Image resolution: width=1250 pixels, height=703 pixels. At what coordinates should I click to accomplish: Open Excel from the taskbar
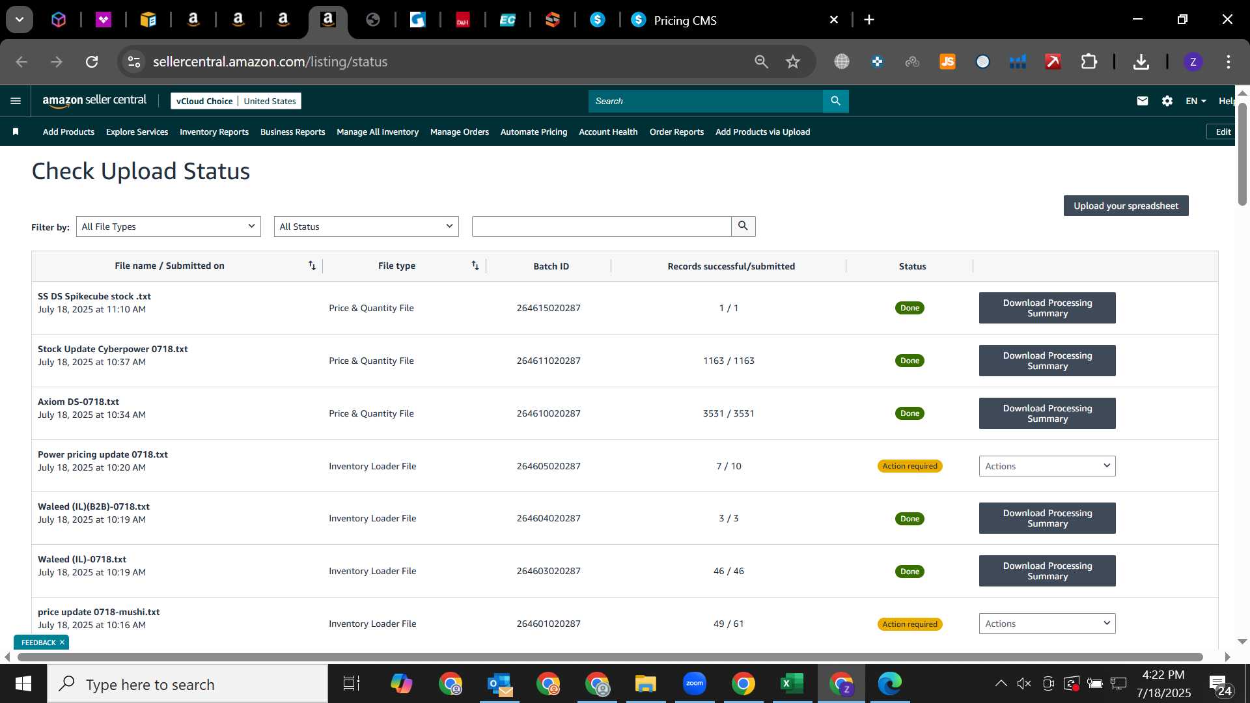click(x=792, y=683)
